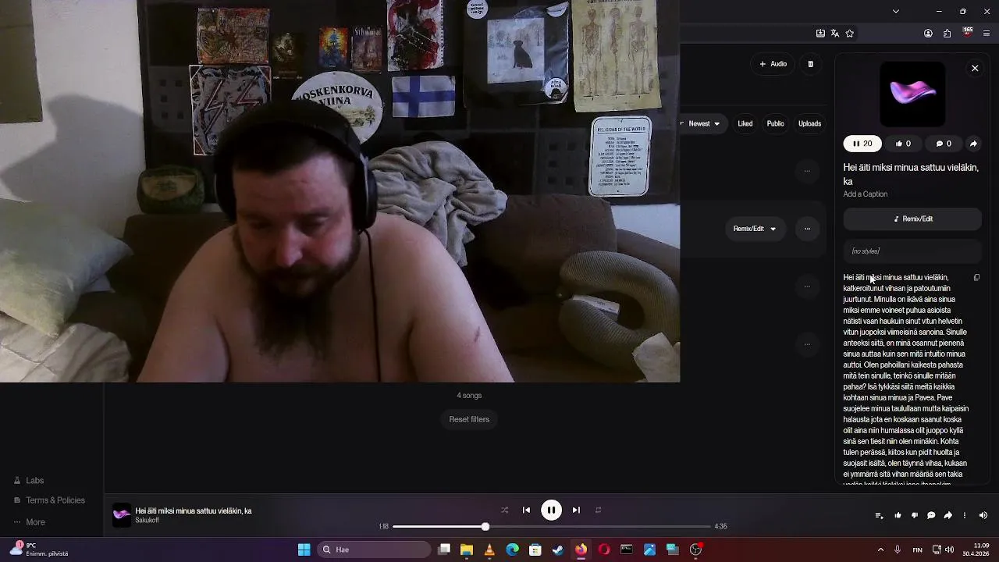The width and height of the screenshot is (999, 562).
Task: Open Opera browser from taskbar
Action: (x=603, y=550)
